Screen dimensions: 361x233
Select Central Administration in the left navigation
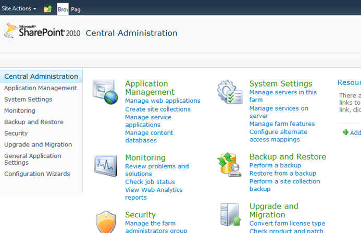[x=41, y=76]
